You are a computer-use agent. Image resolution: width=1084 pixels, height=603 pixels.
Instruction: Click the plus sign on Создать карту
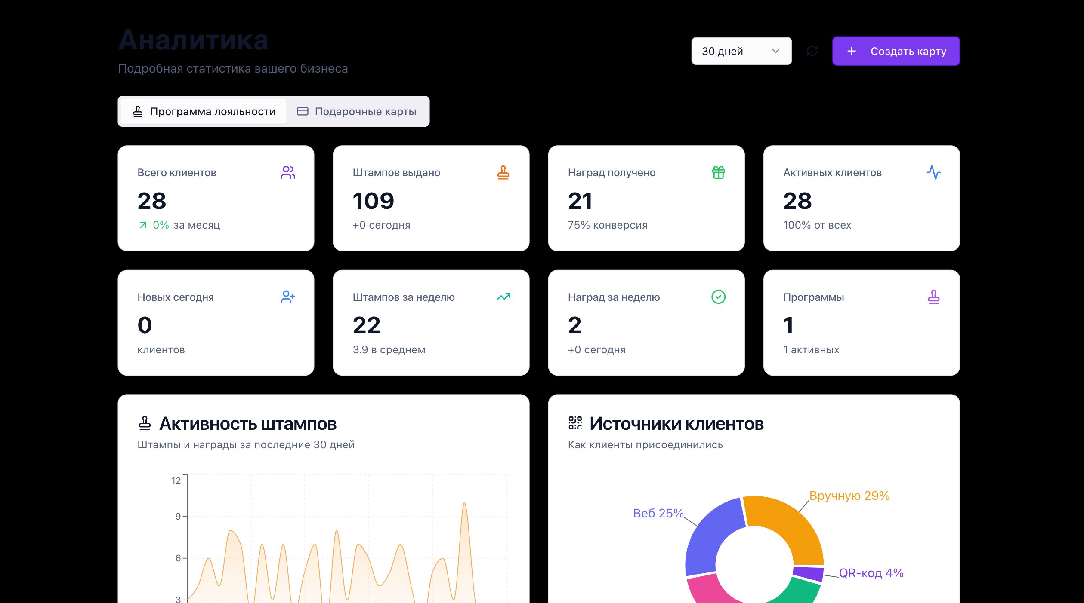851,51
